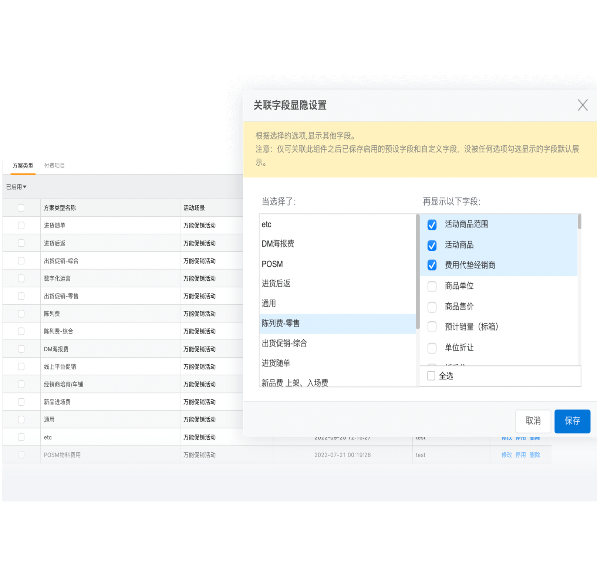Click the left option list scrollbar
Image resolution: width=597 pixels, height=588 pixels.
pyautogui.click(x=418, y=272)
